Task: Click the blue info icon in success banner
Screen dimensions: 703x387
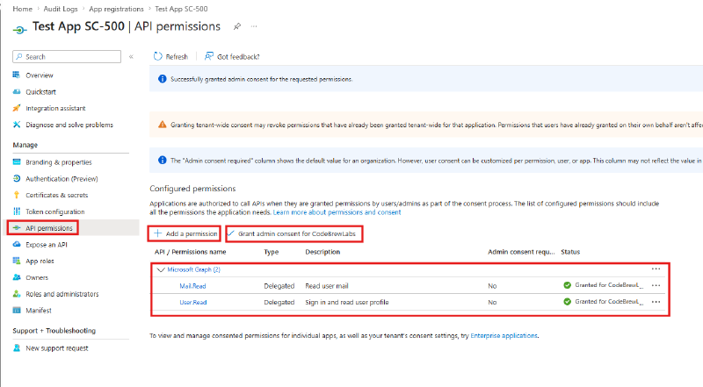Action: [x=162, y=79]
